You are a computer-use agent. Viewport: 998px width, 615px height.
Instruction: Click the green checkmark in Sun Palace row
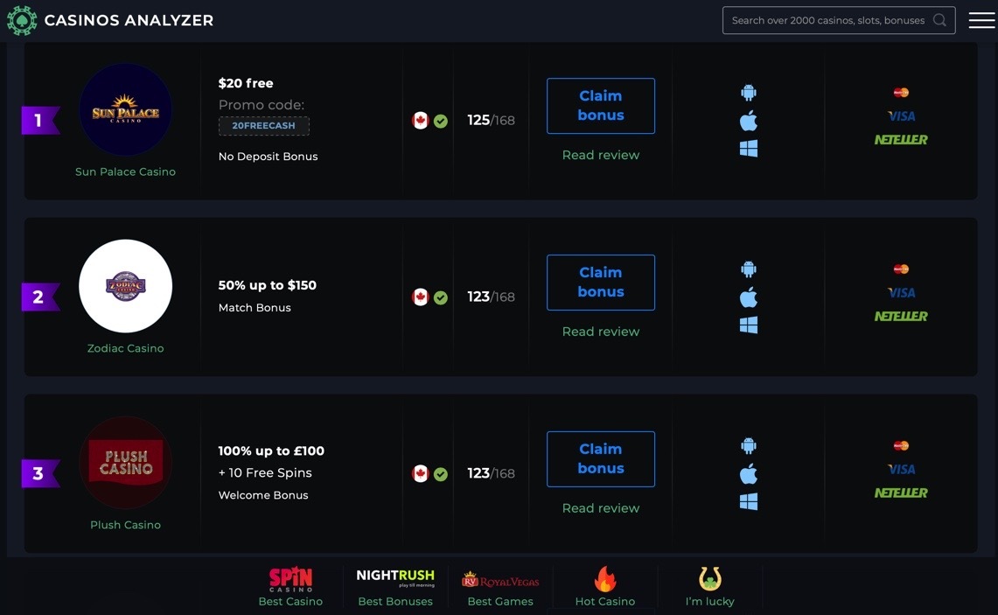441,121
